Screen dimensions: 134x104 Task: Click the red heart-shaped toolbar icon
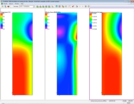click(x=8, y=6)
